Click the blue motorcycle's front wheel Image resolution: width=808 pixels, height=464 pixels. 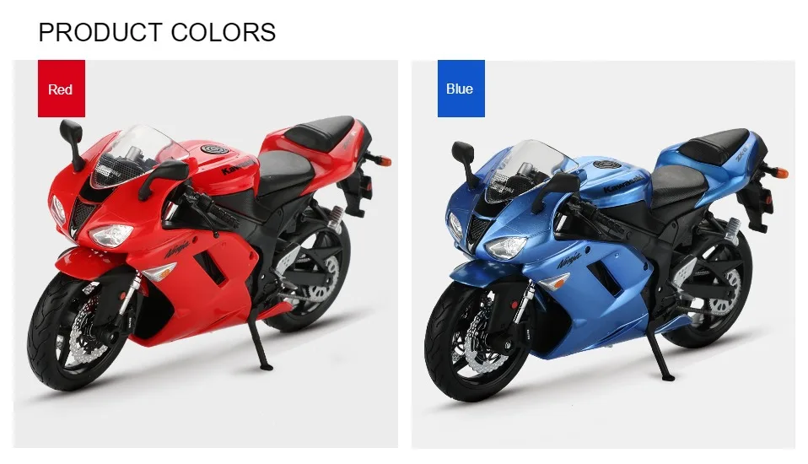click(475, 343)
